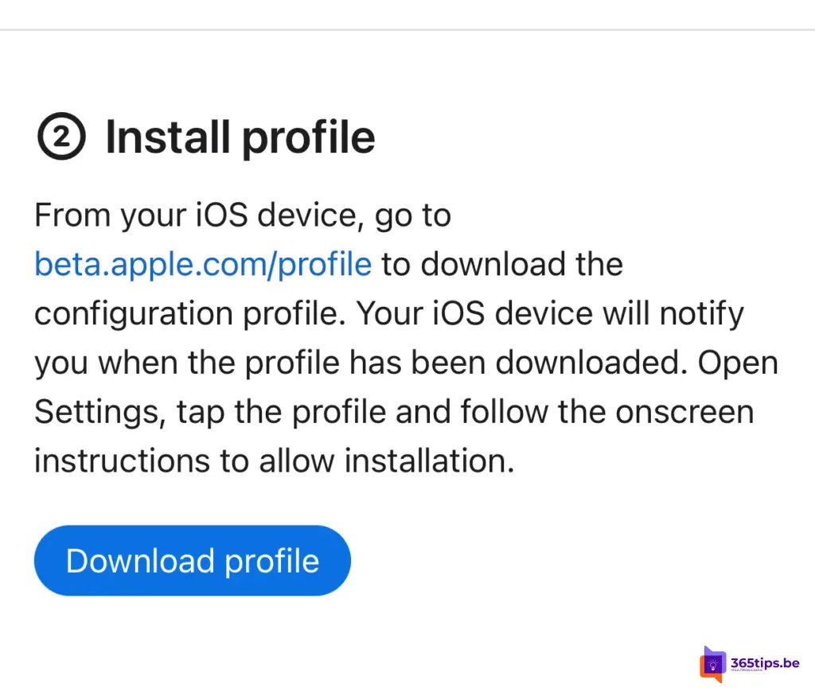Click the small URL text beneath 365tips.be
Viewport: 815px width, 695px height.
(747, 670)
